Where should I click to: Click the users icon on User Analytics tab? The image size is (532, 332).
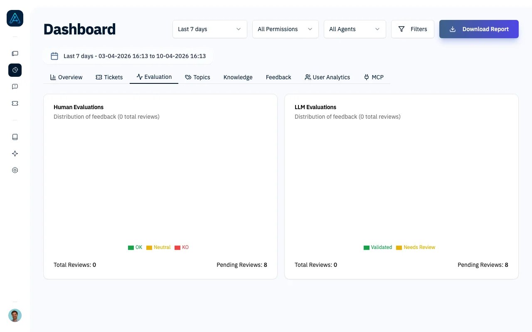[x=308, y=77]
